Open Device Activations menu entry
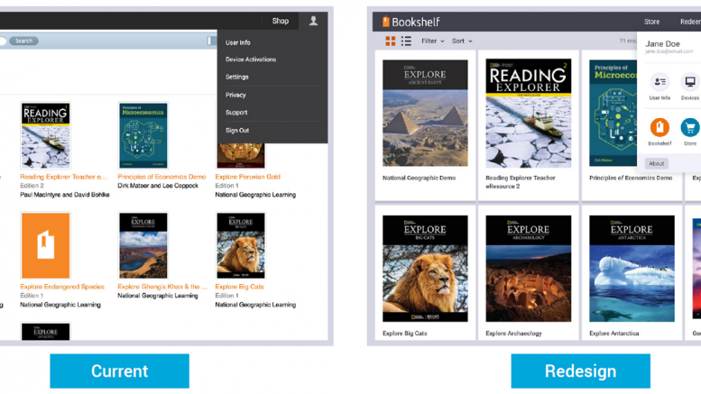The width and height of the screenshot is (701, 394). (251, 60)
